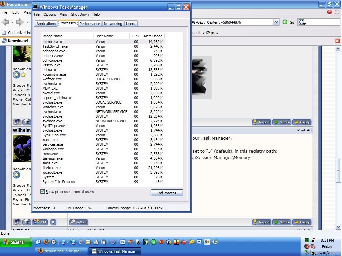Open Microsoft Word from the Quick Launch bar
342x256 pixels.
123,242
